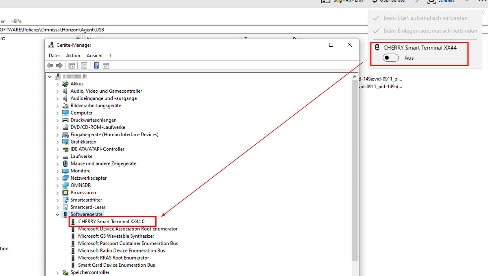Viewport: 488px width, 276px height.
Task: Click the Smartcard-Leser category icon
Action: pos(65,207)
